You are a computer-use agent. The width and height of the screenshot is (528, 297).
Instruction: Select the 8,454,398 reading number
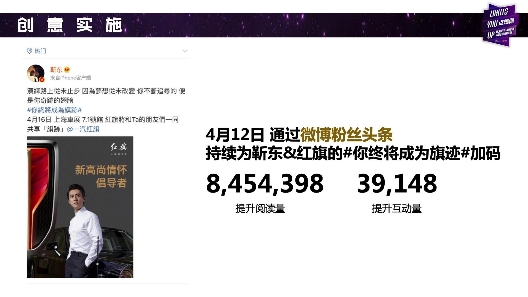pyautogui.click(x=265, y=184)
